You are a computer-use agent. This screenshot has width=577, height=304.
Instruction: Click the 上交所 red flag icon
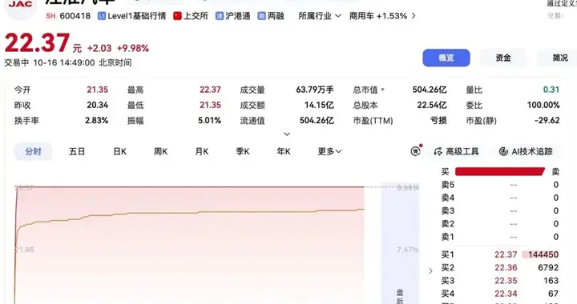(177, 16)
